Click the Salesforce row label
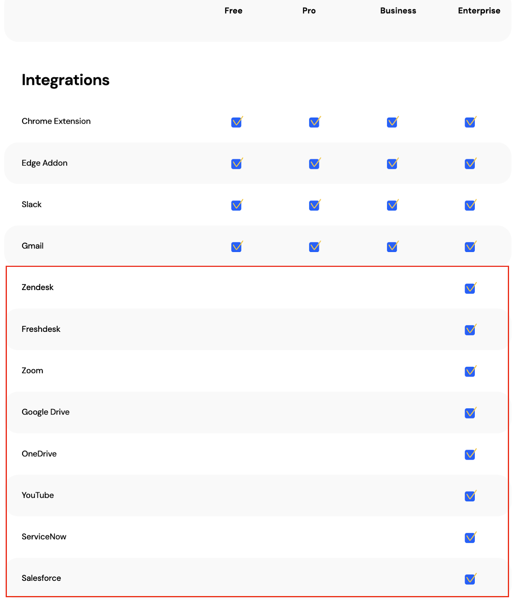 pos(41,578)
